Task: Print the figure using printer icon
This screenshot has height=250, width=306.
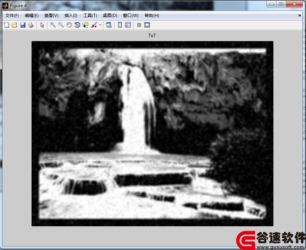Action: pyautogui.click(x=30, y=25)
